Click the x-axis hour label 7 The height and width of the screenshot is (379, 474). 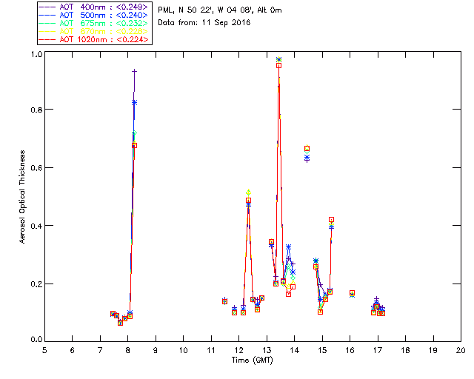(100, 350)
